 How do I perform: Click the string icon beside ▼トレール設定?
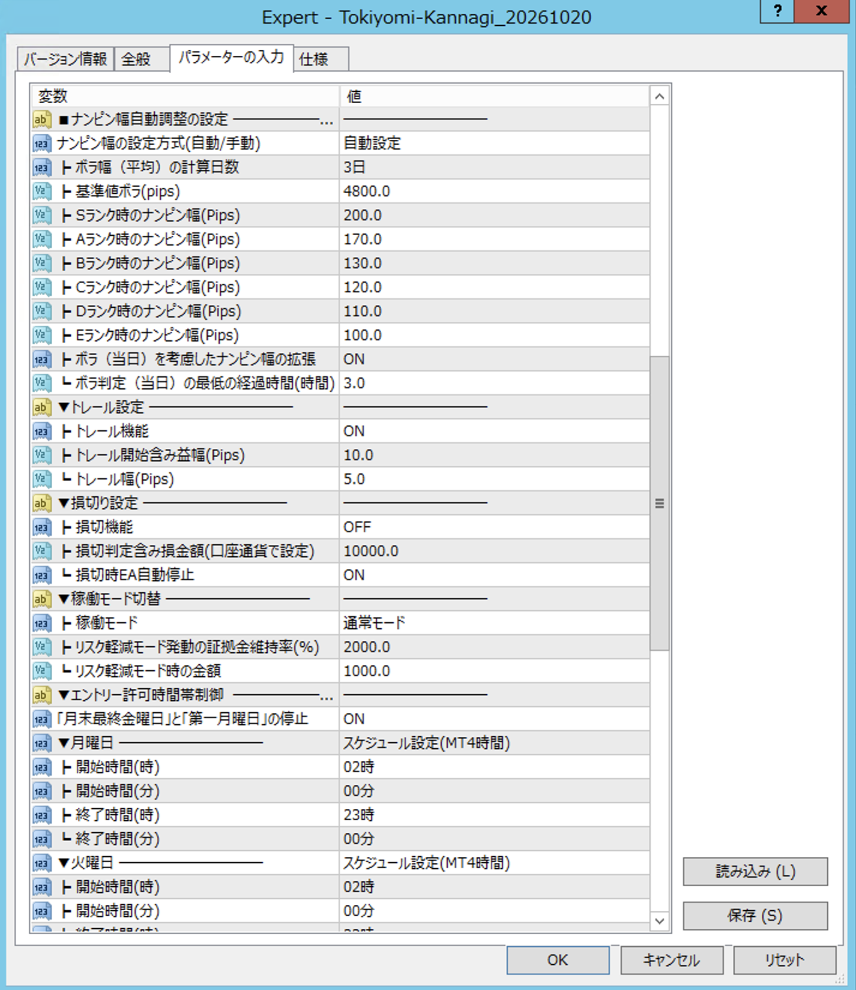click(x=41, y=407)
